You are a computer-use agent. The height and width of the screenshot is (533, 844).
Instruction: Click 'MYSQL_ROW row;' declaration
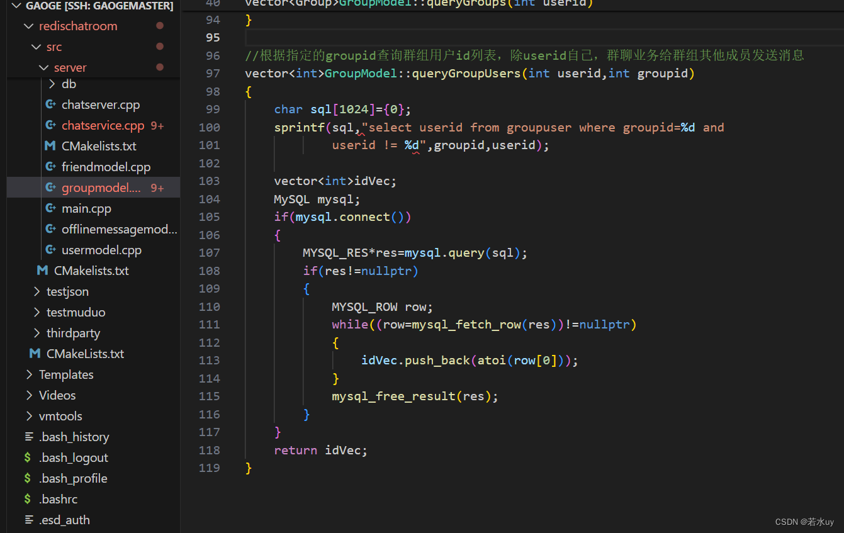point(382,307)
